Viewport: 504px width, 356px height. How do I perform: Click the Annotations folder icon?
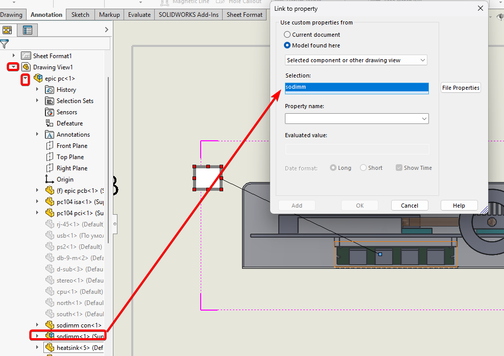point(50,135)
